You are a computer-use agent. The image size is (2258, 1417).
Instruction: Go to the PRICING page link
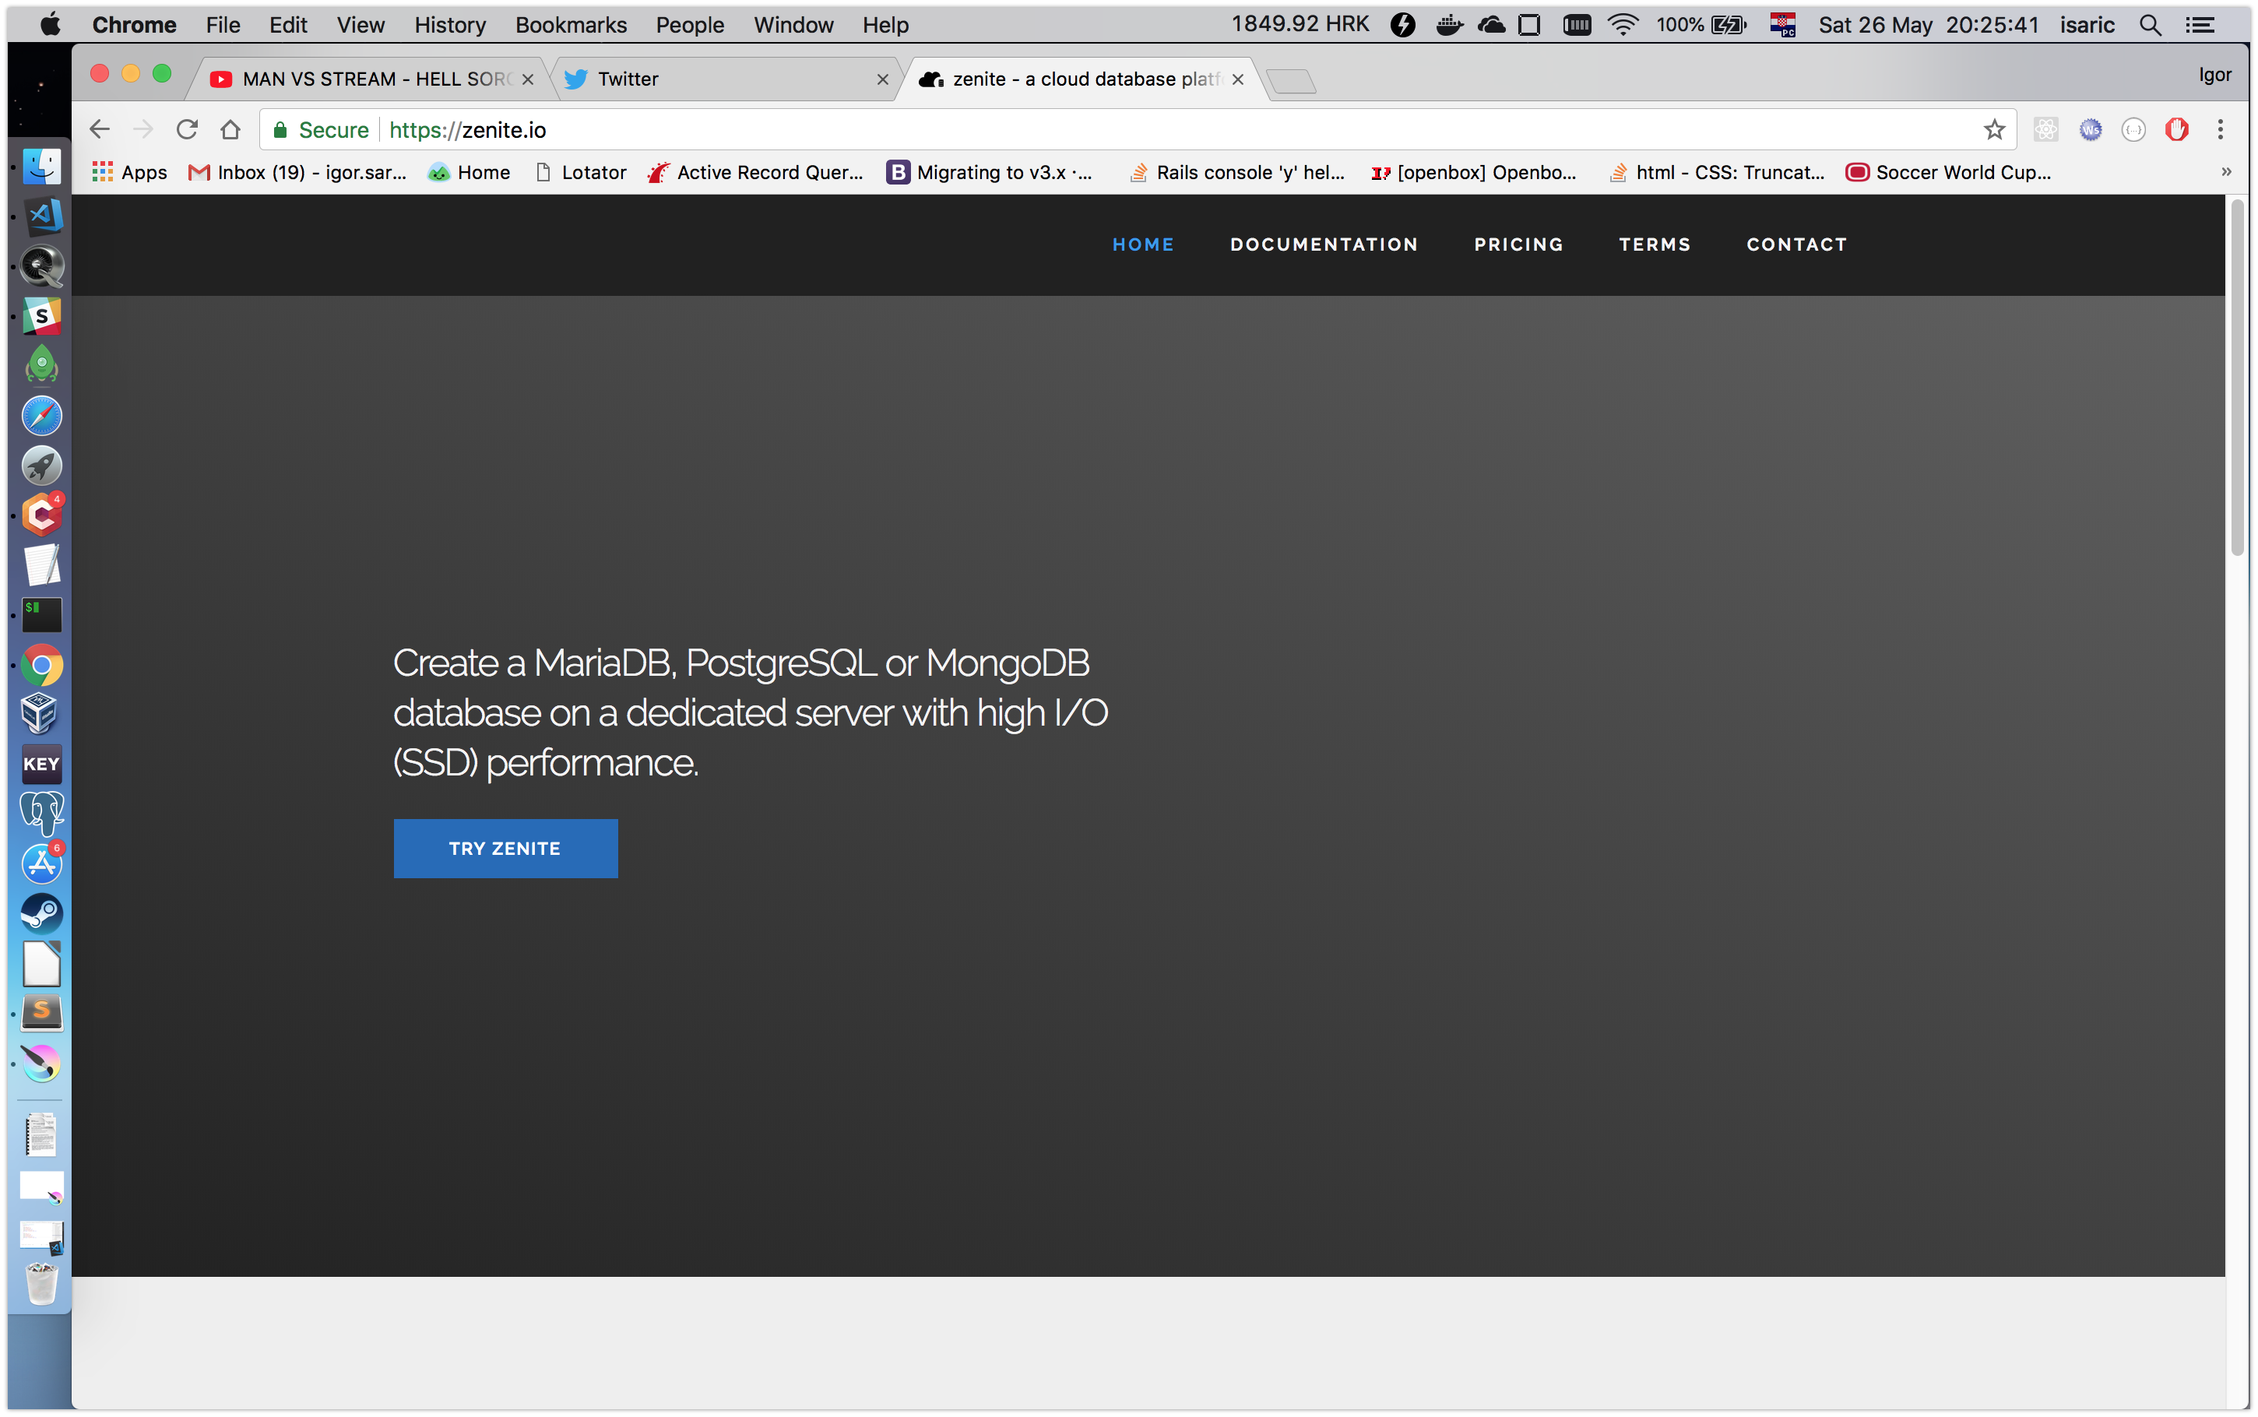[1518, 244]
